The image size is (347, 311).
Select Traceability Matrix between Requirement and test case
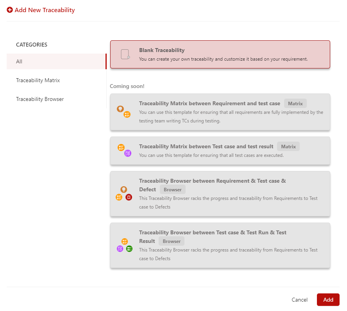(220, 112)
